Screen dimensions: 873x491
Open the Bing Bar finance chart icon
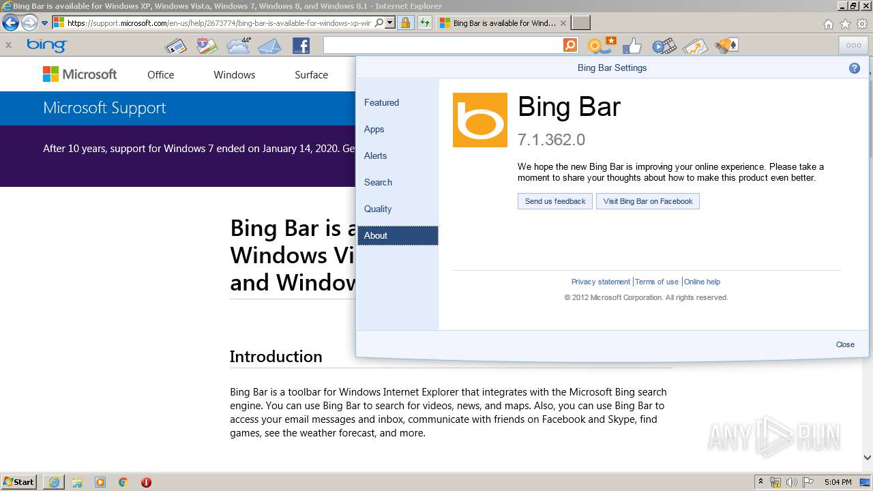[695, 46]
